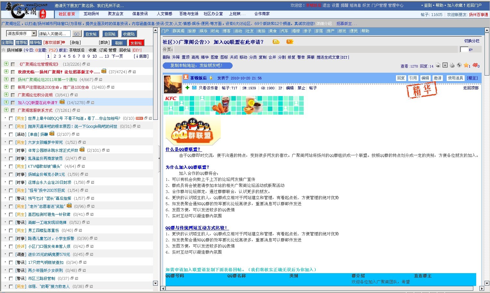This screenshot has height=293, width=490.
Task: Switch to the 聚友会友 tab
Action: click(116, 14)
